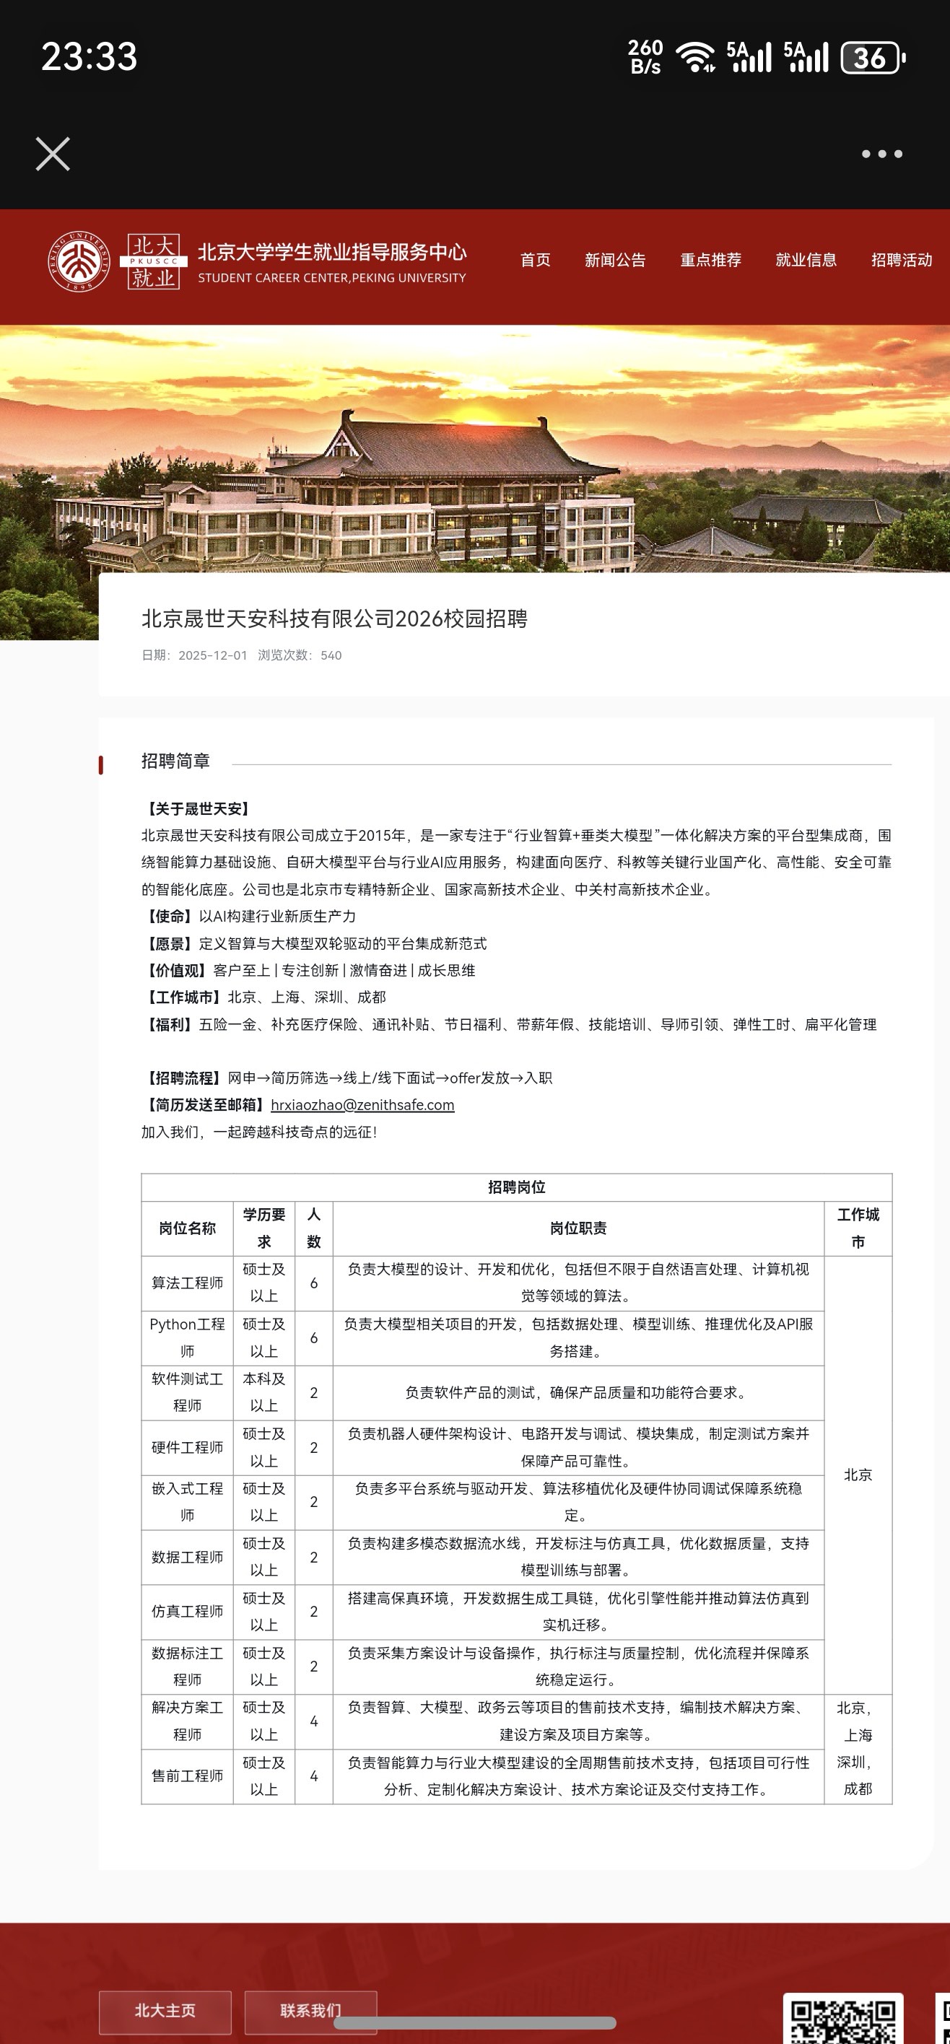Image resolution: width=950 pixels, height=2044 pixels.
Task: Click the 【关于晟世天安】 heading
Action: pos(198,808)
